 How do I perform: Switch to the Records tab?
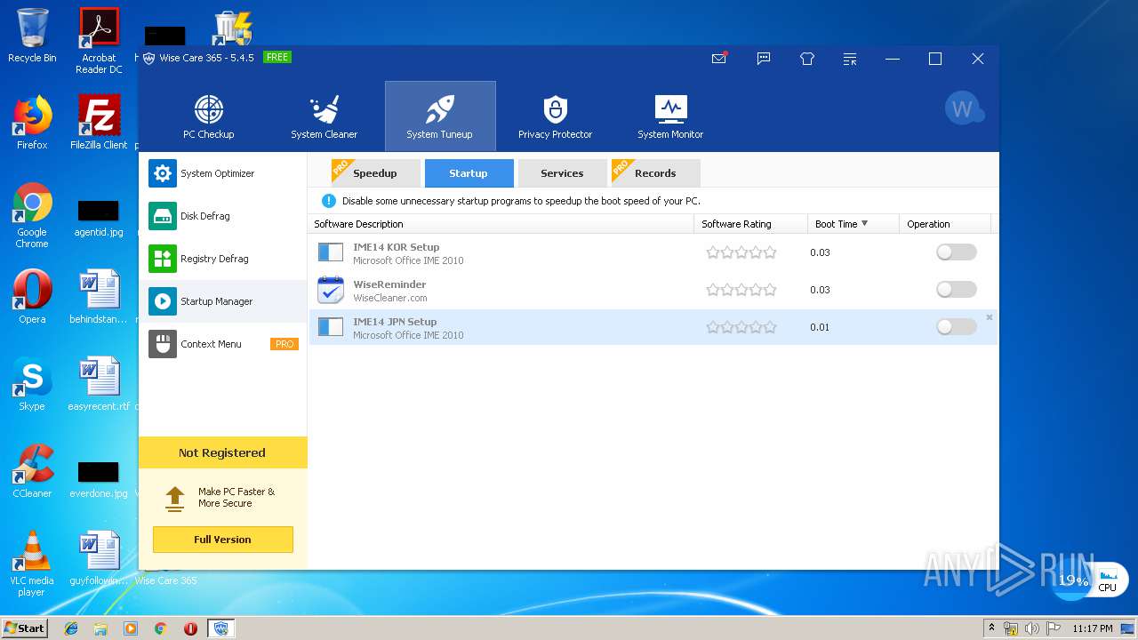coord(655,173)
